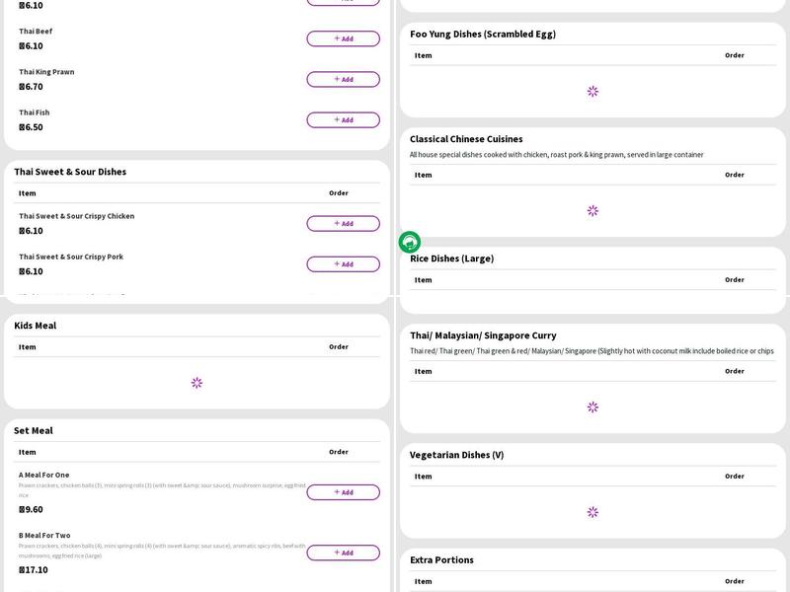This screenshot has width=790, height=592.
Task: Click the Classical Chinese Cuisines loading spinner
Action: pos(592,211)
